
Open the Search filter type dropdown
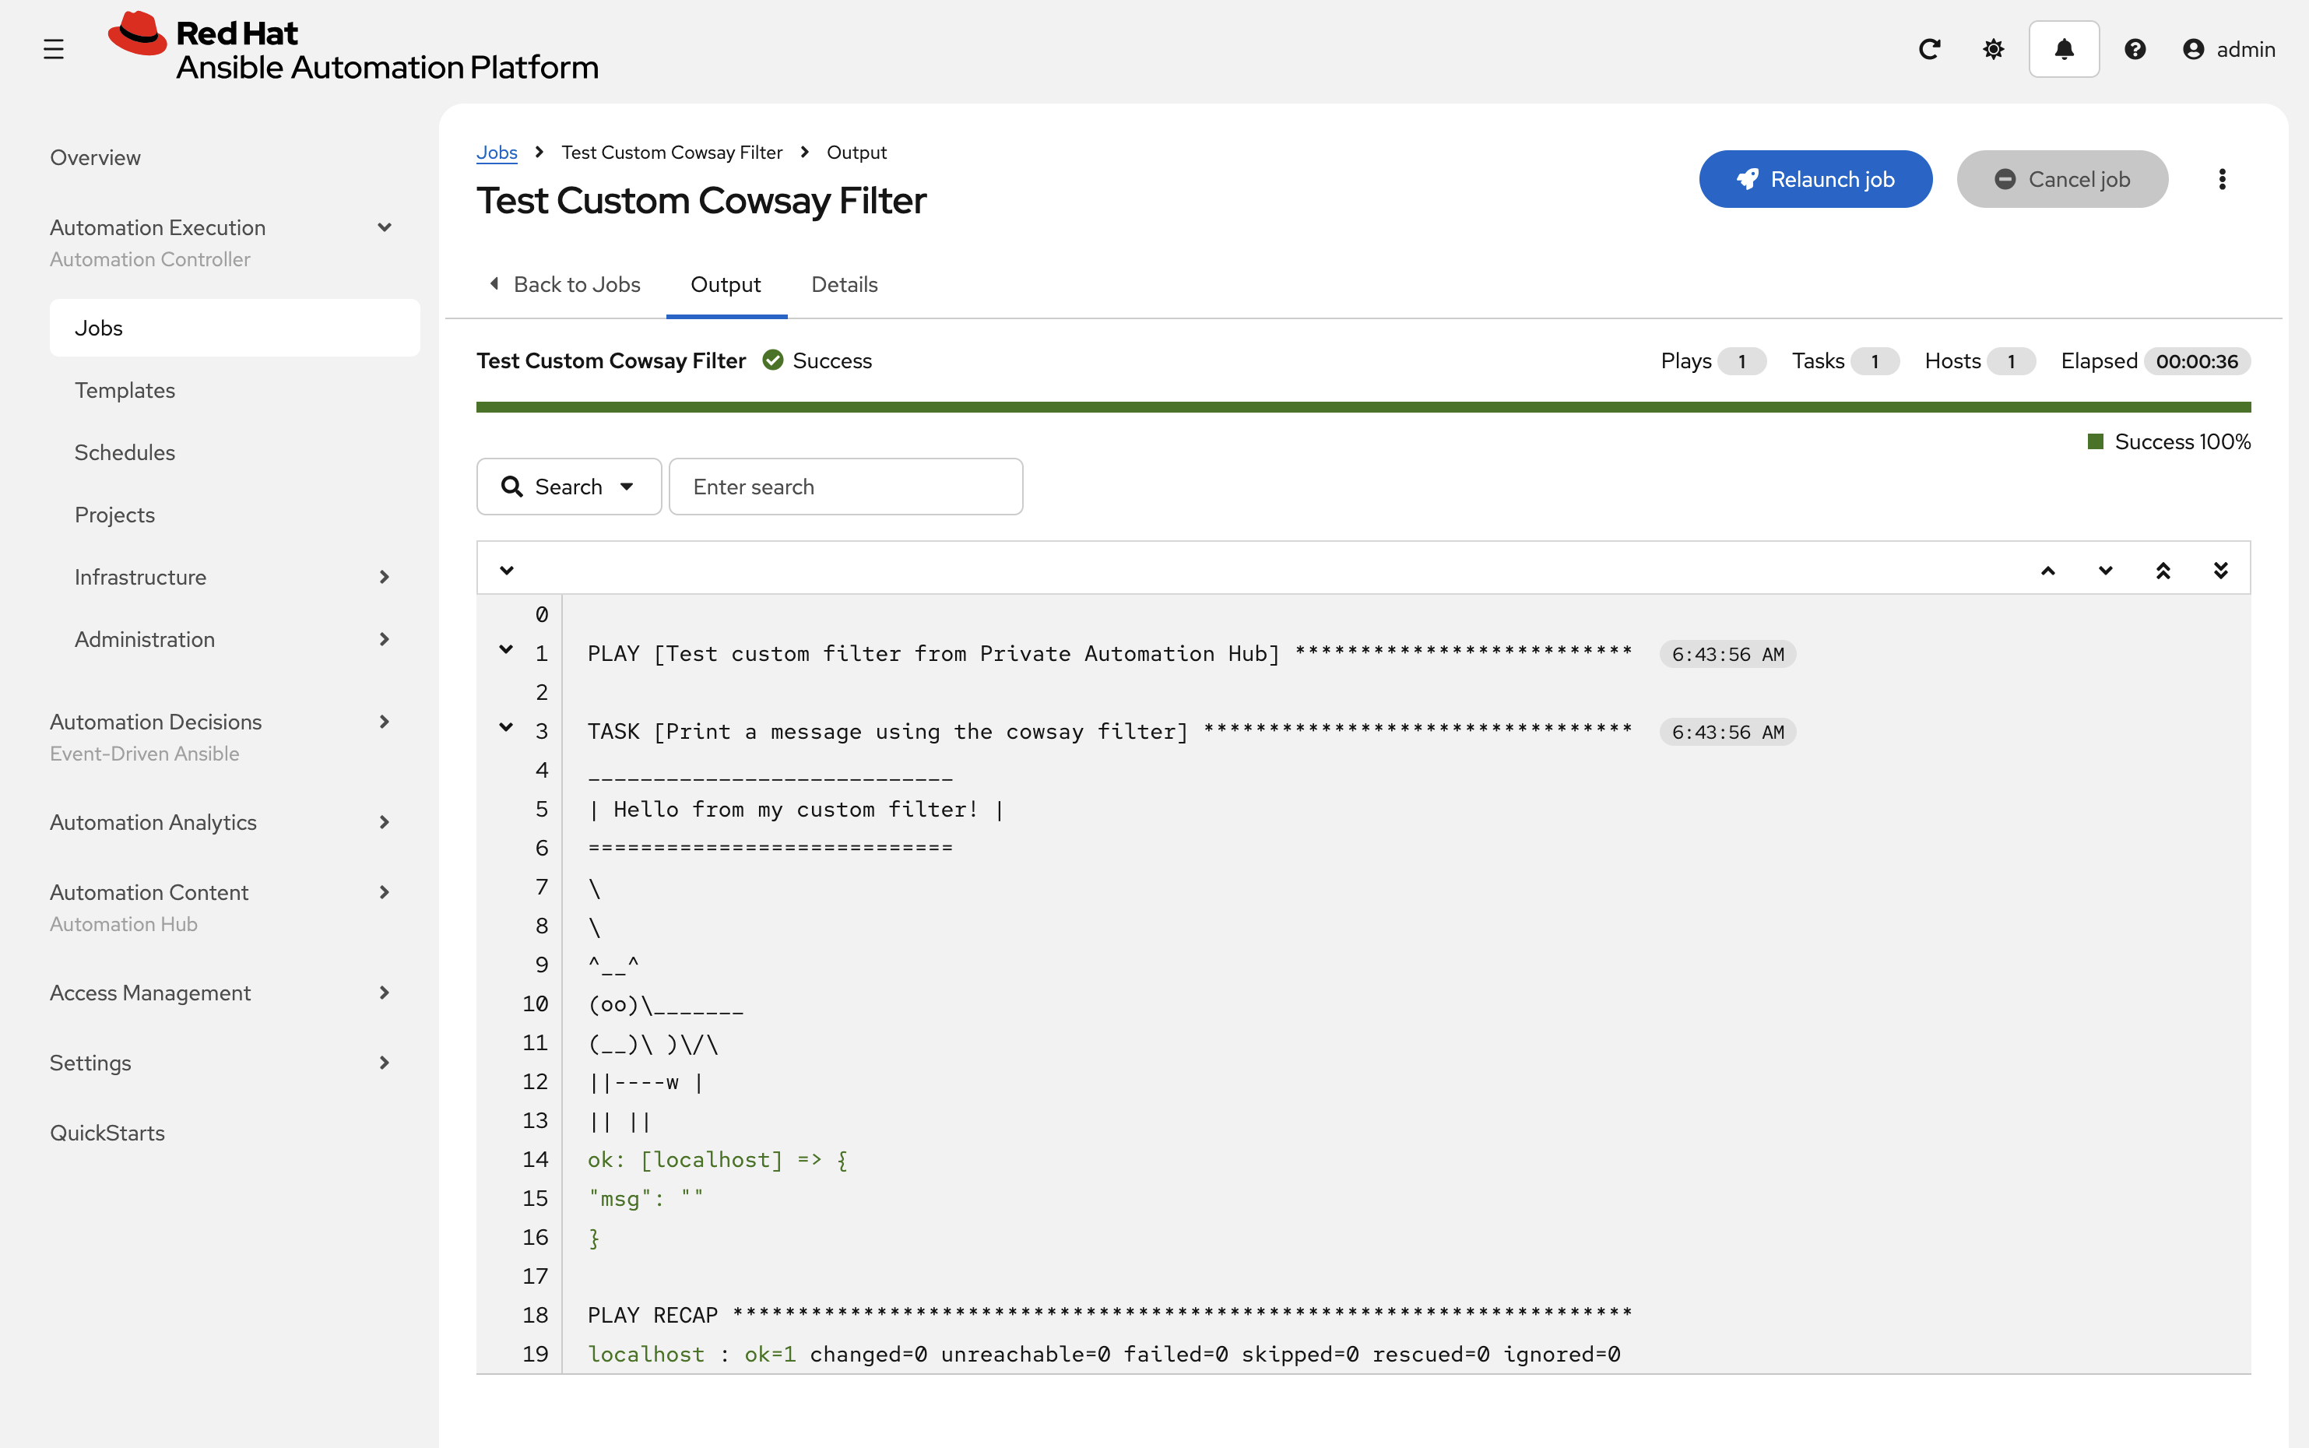coord(569,487)
